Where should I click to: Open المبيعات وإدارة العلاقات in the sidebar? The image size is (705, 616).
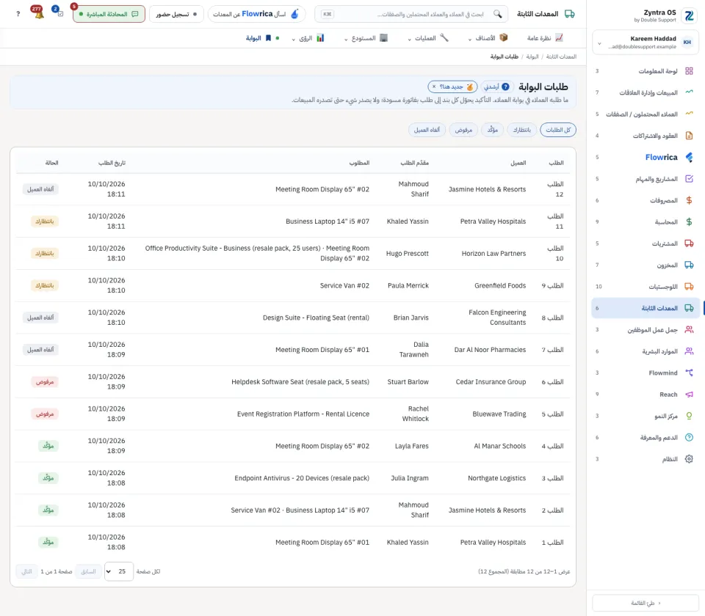(646, 92)
